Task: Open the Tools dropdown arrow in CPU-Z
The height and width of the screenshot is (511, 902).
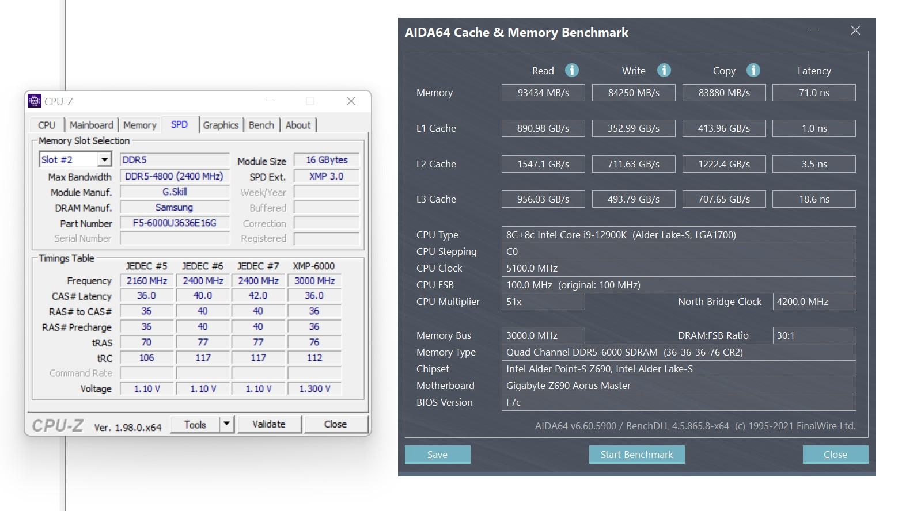Action: pyautogui.click(x=227, y=424)
